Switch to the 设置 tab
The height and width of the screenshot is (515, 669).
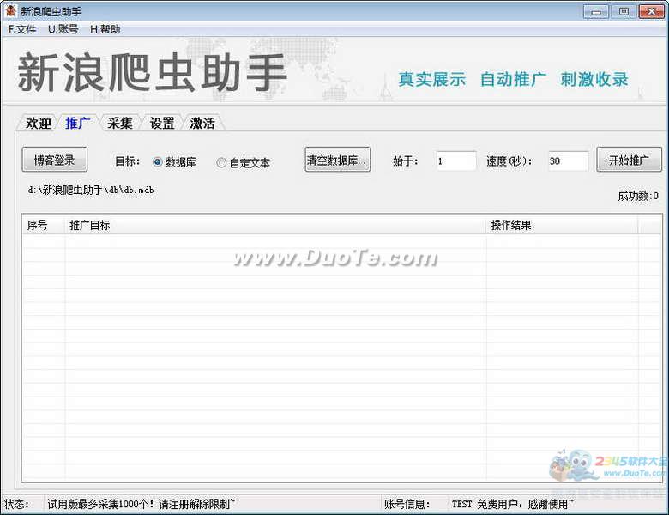[x=162, y=123]
